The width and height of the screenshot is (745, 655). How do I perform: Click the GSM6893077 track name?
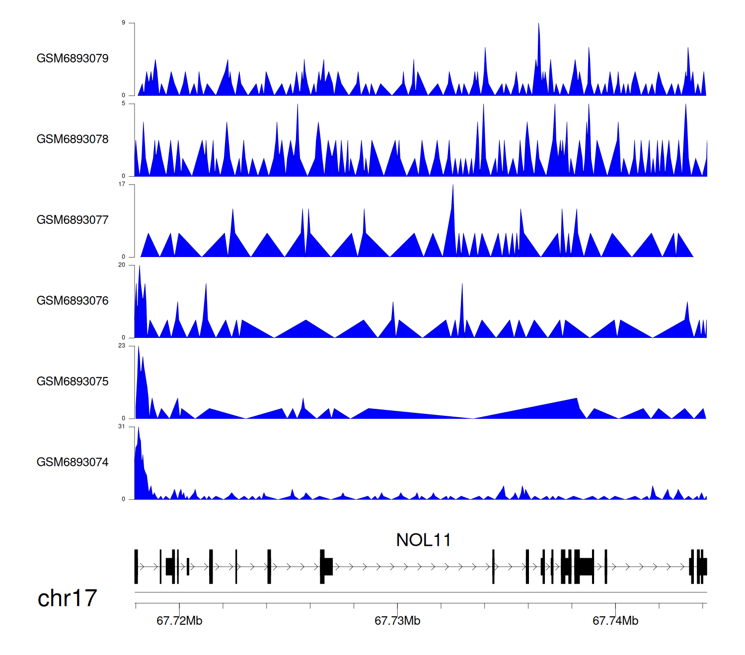click(73, 220)
